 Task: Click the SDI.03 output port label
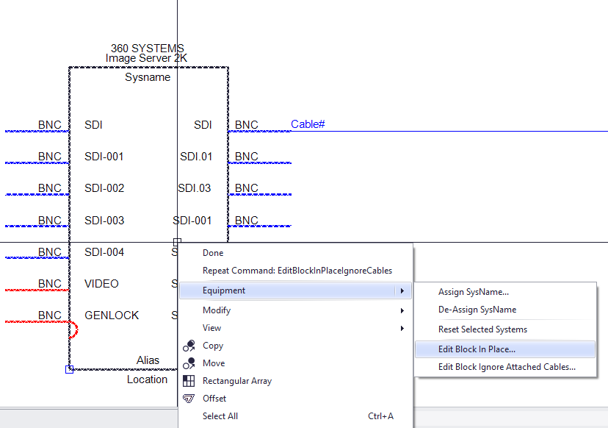(195, 188)
